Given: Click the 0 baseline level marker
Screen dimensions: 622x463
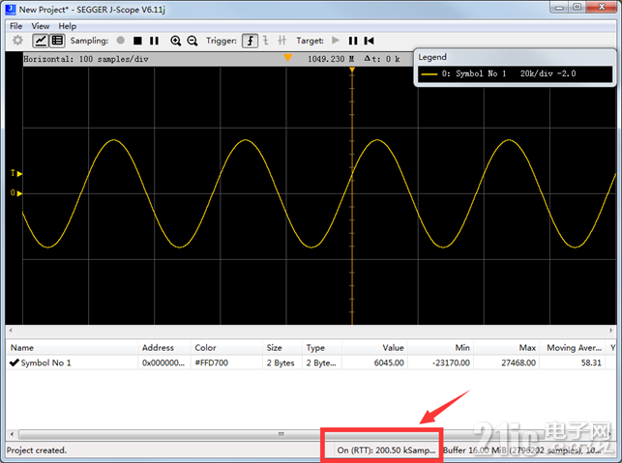Looking at the screenshot, I should pyautogui.click(x=16, y=193).
